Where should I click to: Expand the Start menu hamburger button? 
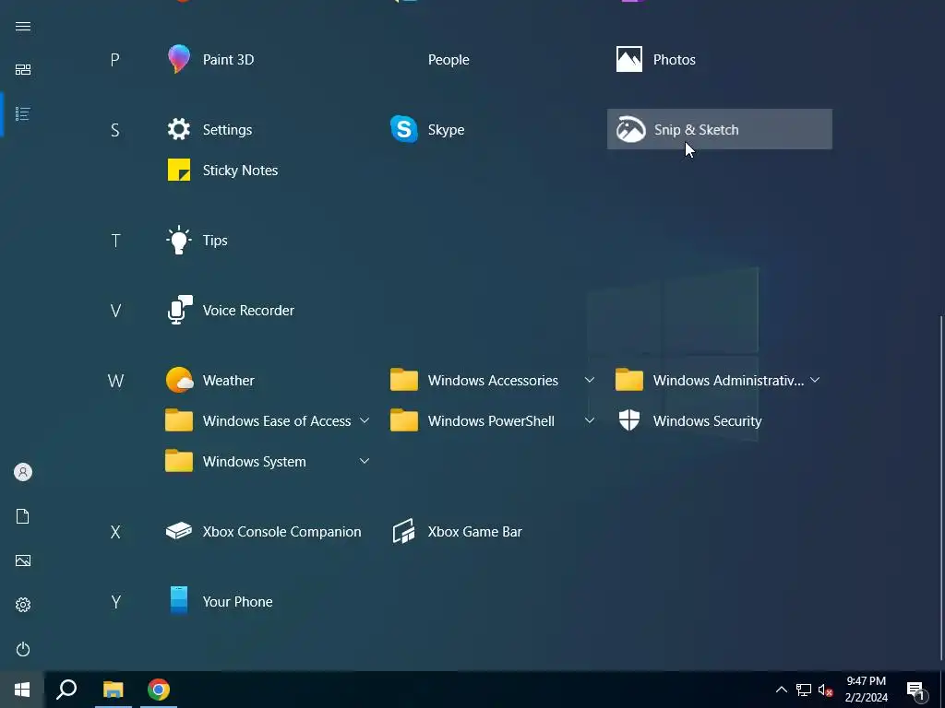click(23, 27)
